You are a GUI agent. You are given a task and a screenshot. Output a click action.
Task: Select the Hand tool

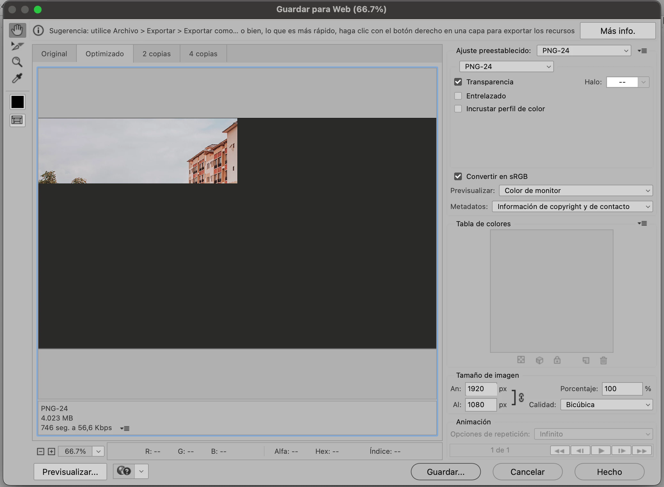tap(17, 30)
